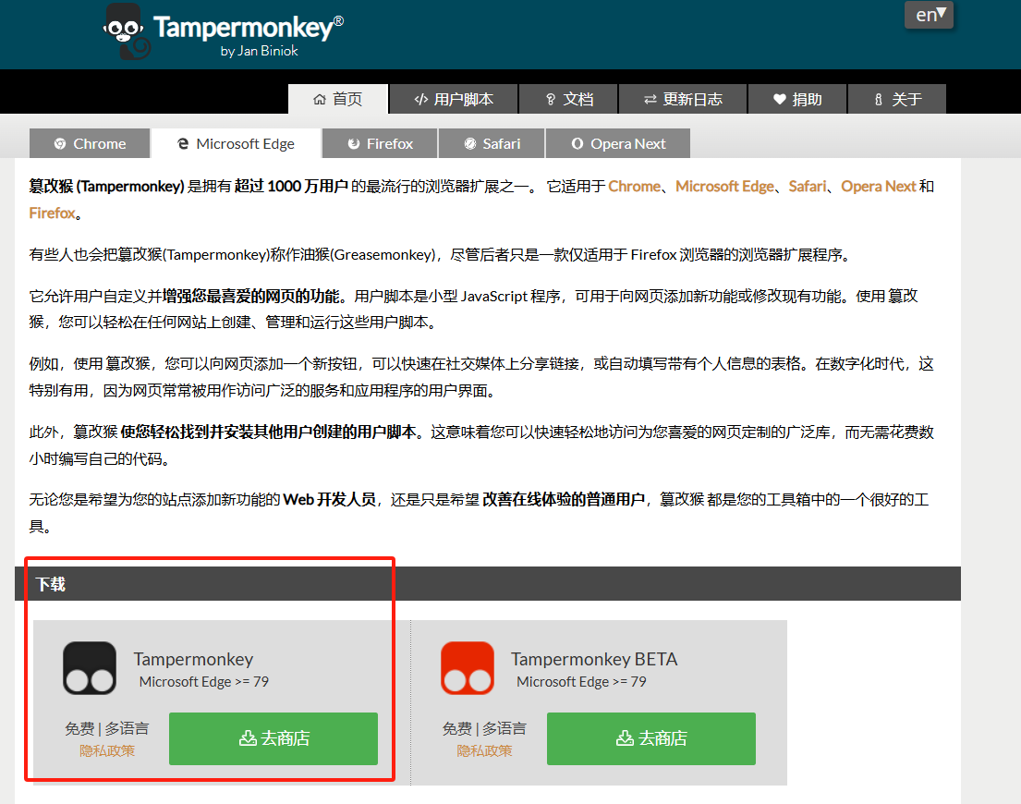Follow the orange Opera Next link in text
This screenshot has height=804, width=1021.
879,186
